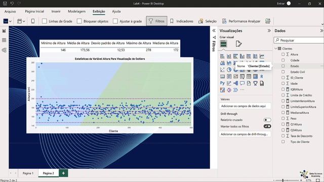Insert the Table visual

coord(249,76)
